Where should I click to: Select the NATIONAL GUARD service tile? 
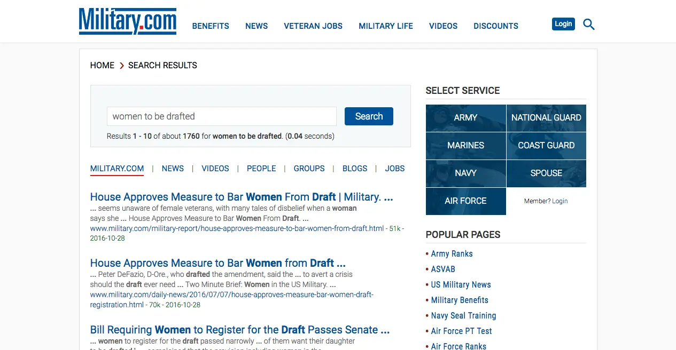546,118
